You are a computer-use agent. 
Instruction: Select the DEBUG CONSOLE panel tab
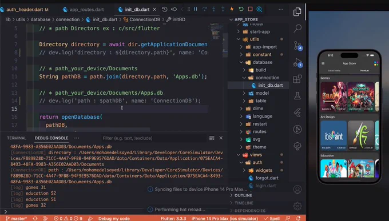[51, 138]
